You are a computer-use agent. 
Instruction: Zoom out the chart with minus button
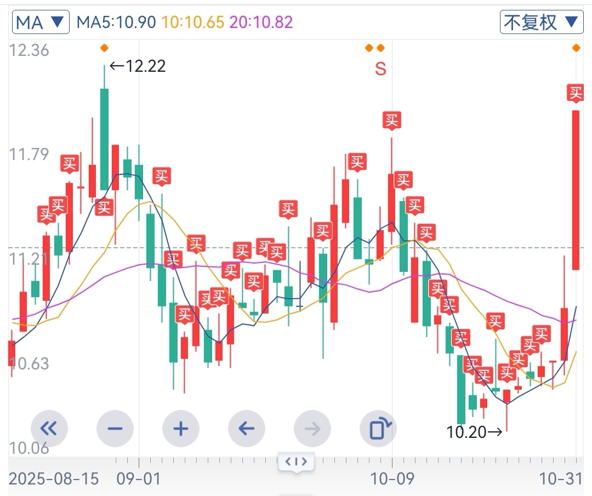115,428
